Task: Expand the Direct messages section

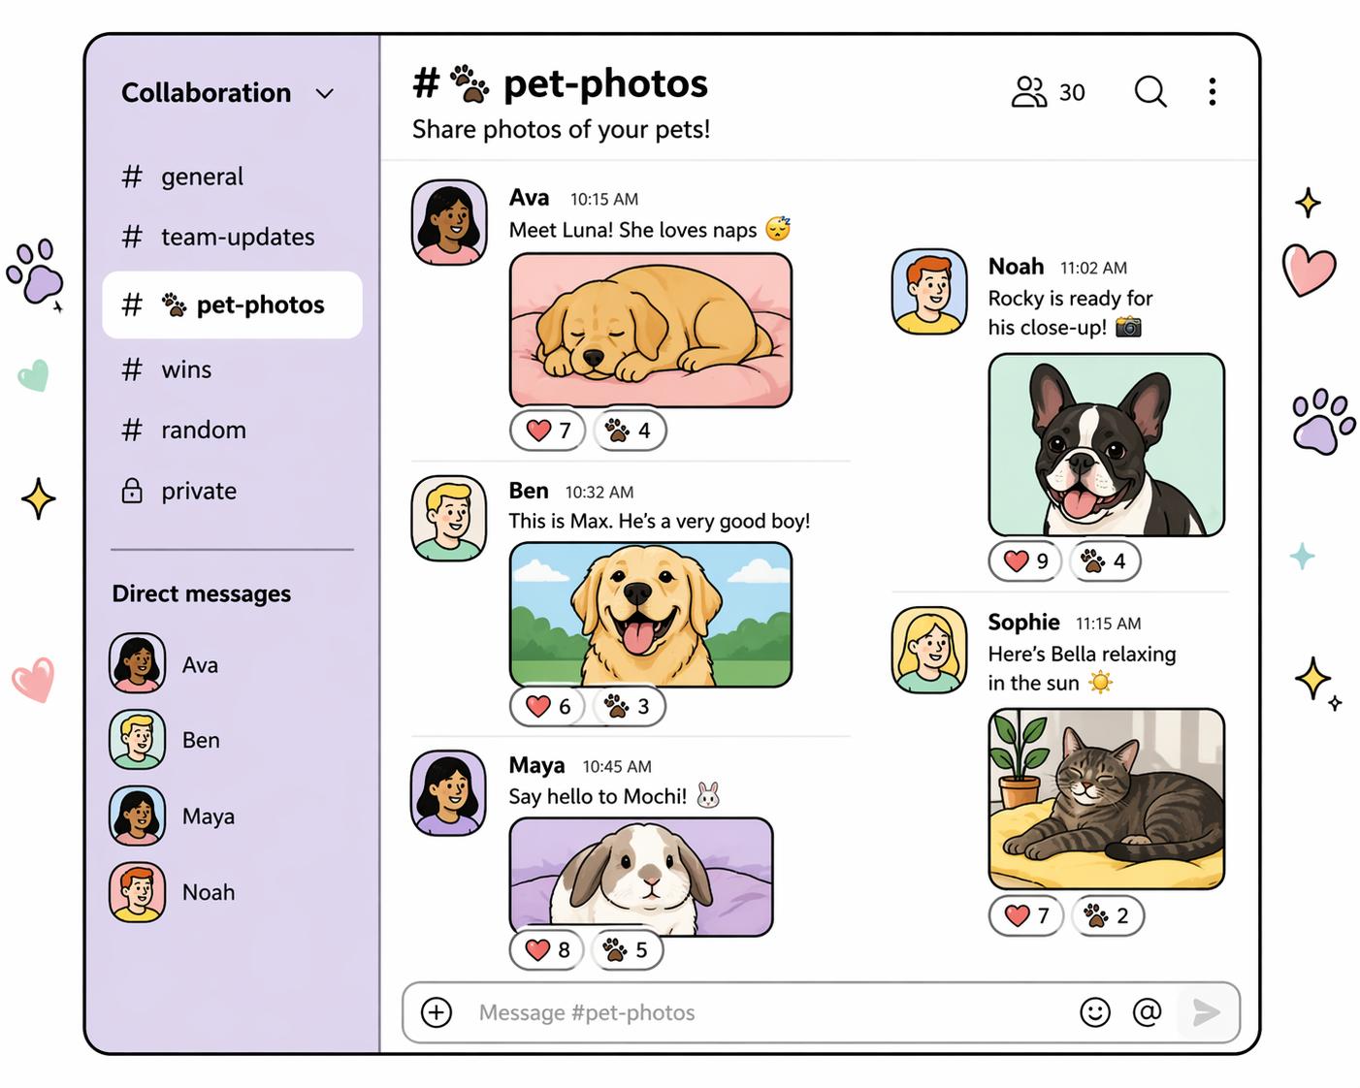Action: (x=201, y=593)
